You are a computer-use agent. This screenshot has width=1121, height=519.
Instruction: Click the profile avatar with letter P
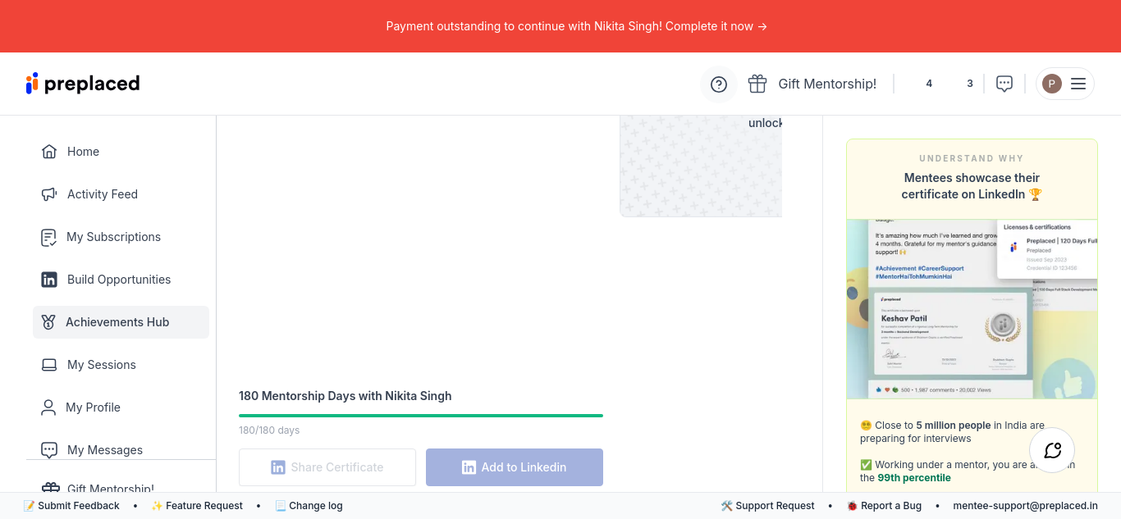point(1052,84)
